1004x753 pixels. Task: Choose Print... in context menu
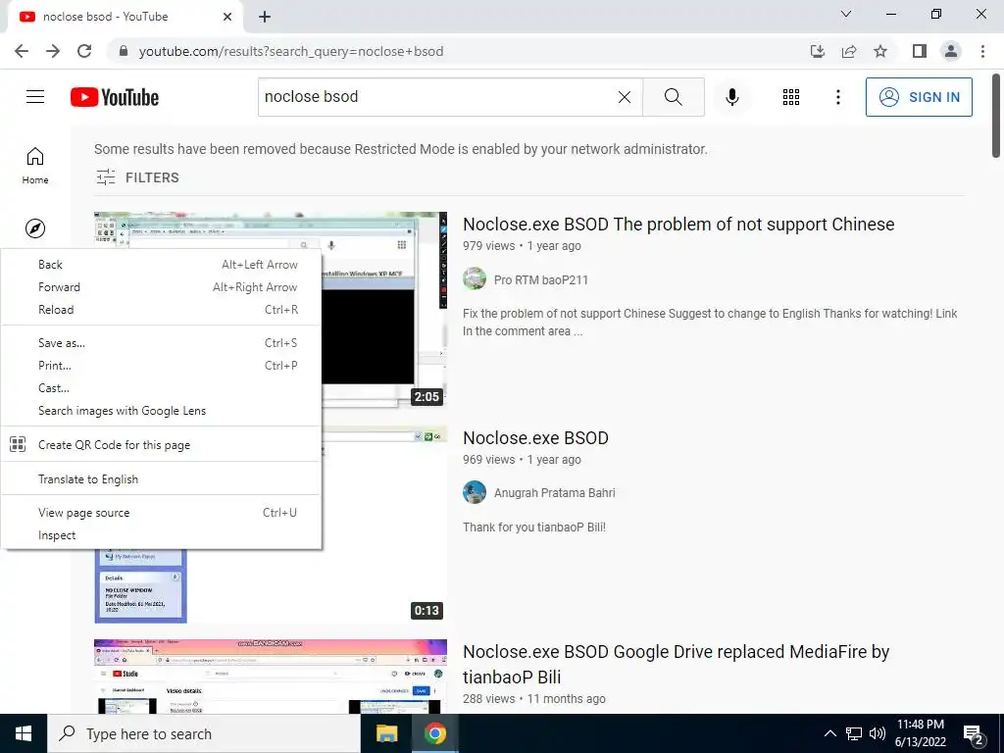(x=162, y=365)
